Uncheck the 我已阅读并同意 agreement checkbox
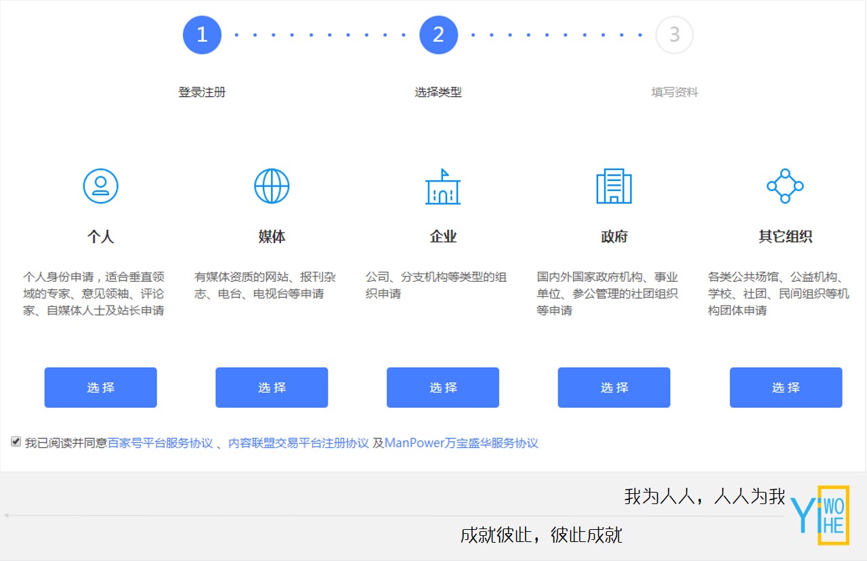Viewport: 867px width, 561px height. click(15, 442)
